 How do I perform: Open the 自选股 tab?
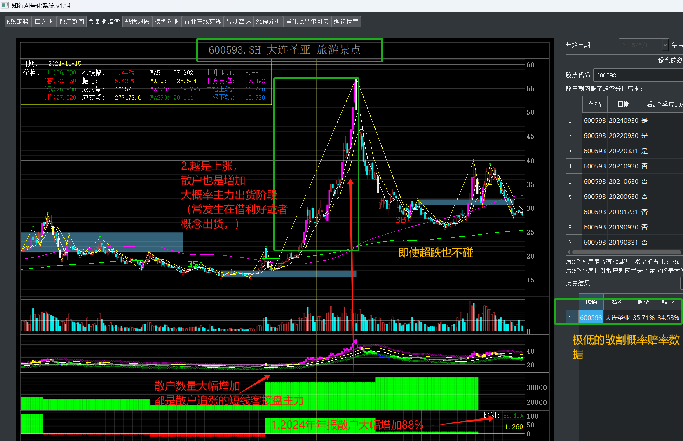pos(44,21)
